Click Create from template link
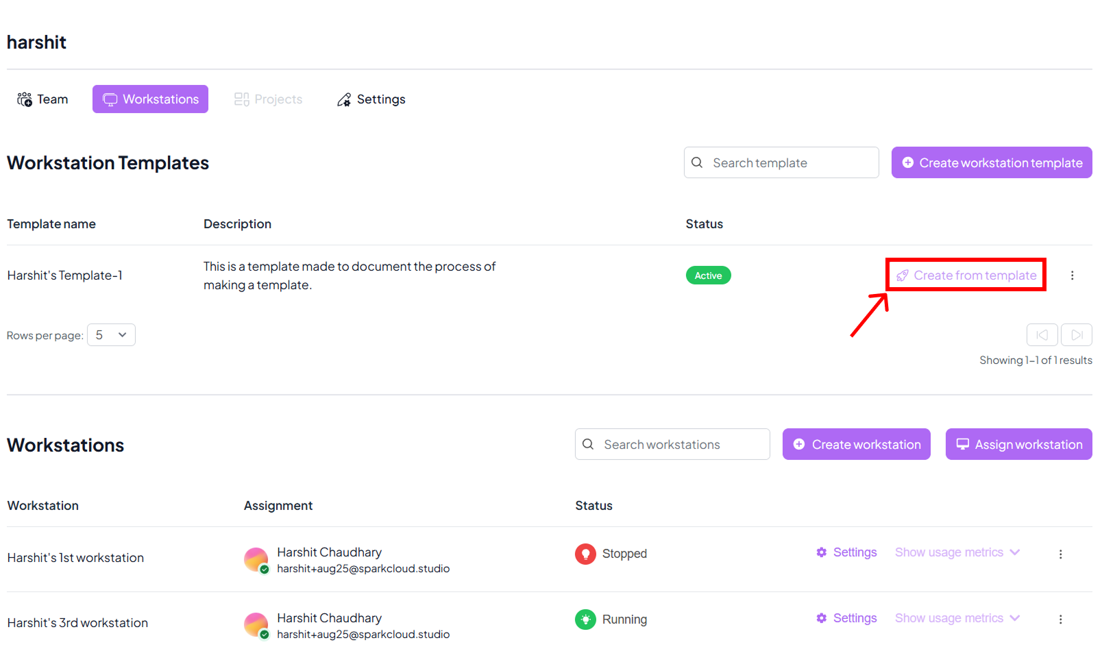Image resolution: width=1102 pixels, height=649 pixels. [x=966, y=275]
